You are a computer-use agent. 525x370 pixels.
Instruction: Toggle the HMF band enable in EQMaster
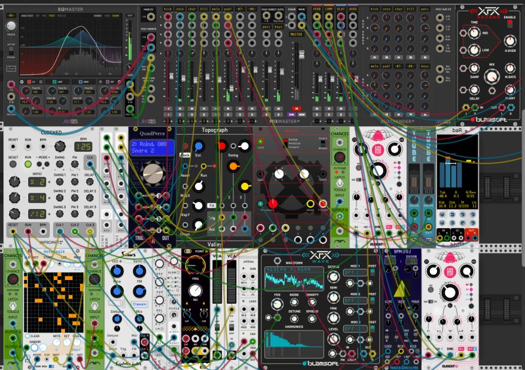click(80, 82)
